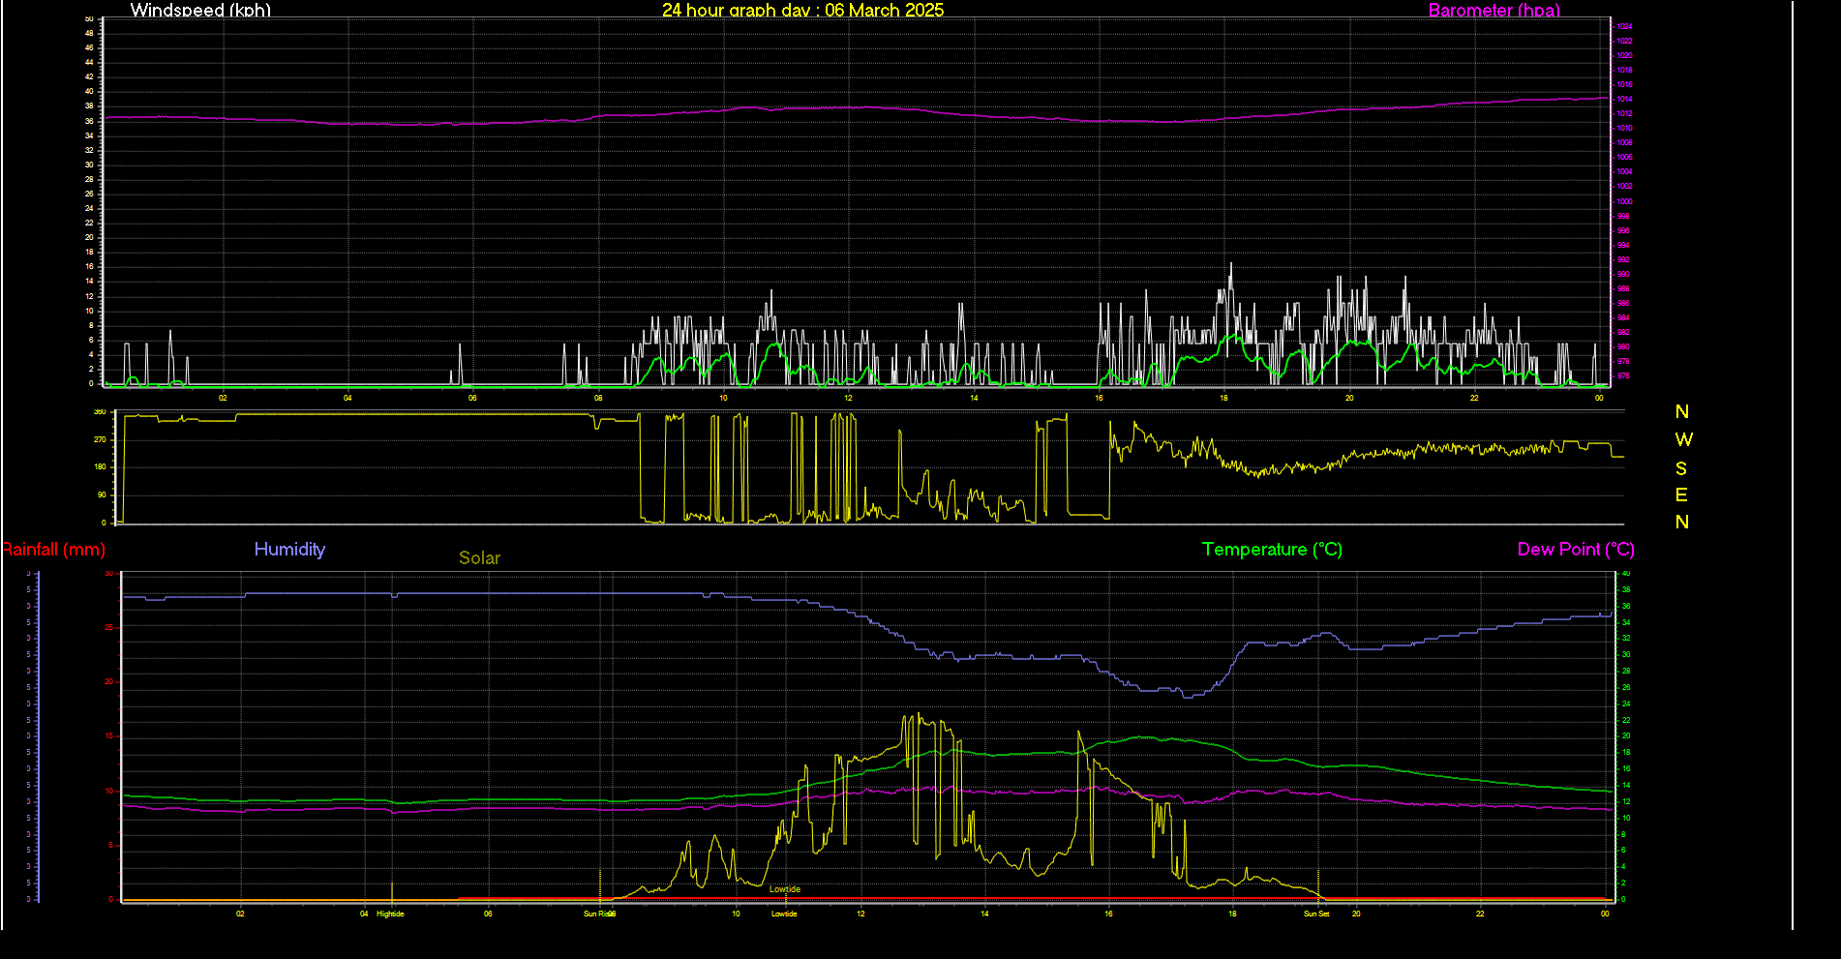Click hour '22' on the windspeed chart's time axis
The width and height of the screenshot is (1841, 959).
(x=1474, y=398)
